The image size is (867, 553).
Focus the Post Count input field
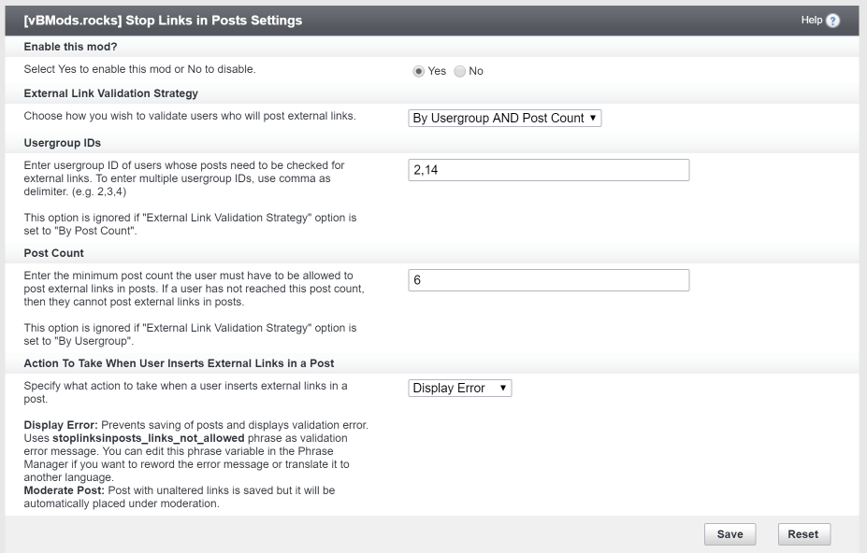[x=548, y=280]
